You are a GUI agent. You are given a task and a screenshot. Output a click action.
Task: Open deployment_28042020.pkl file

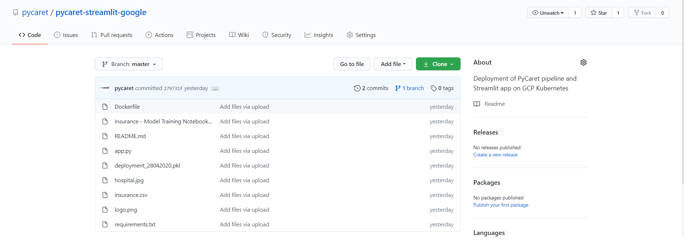point(147,165)
